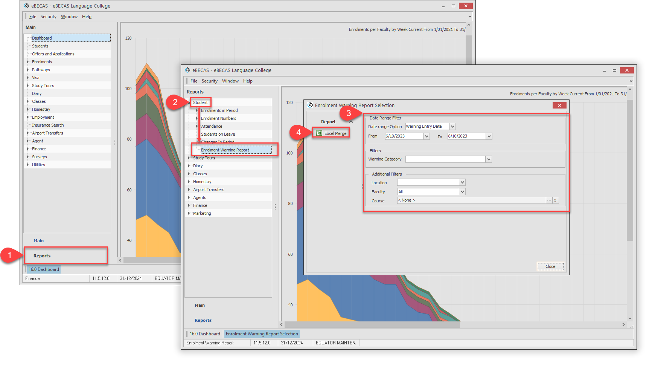The height and width of the screenshot is (367, 652).
Task: Click eBECAS app icon in front window title bar
Action: (x=187, y=70)
